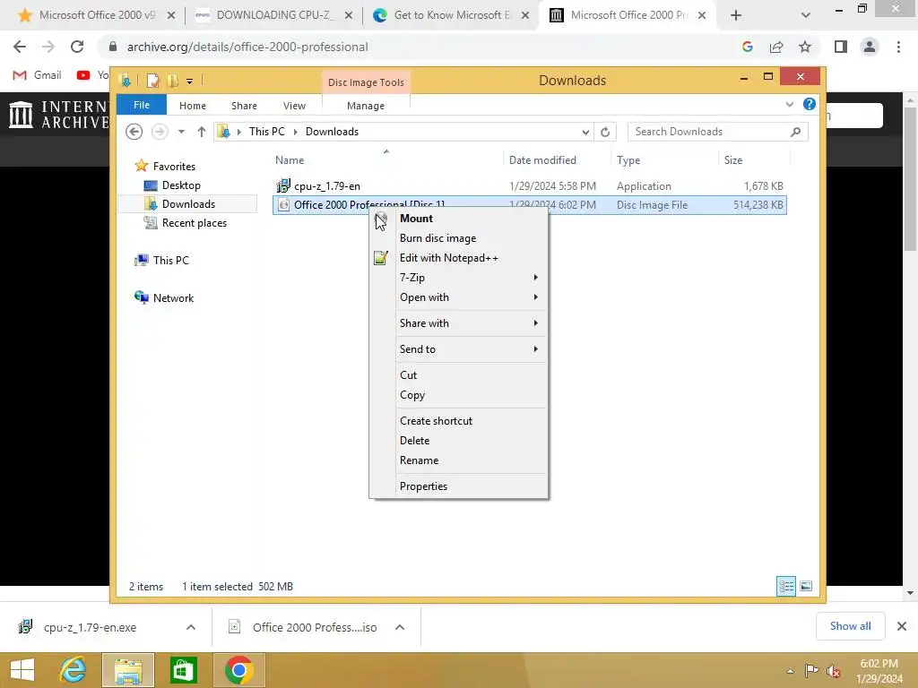
Task: Open the View ribbon tab
Action: pyautogui.click(x=294, y=106)
